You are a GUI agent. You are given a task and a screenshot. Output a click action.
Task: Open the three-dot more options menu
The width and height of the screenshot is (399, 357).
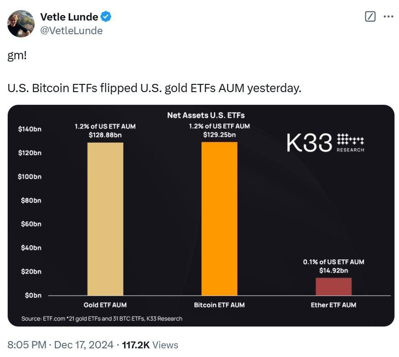[388, 17]
